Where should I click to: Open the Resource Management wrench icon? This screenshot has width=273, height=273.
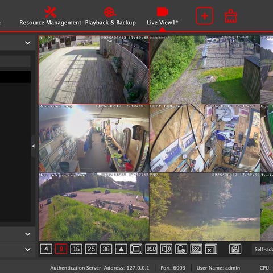50,12
